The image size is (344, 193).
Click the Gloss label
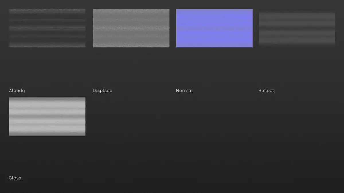pyautogui.click(x=15, y=178)
